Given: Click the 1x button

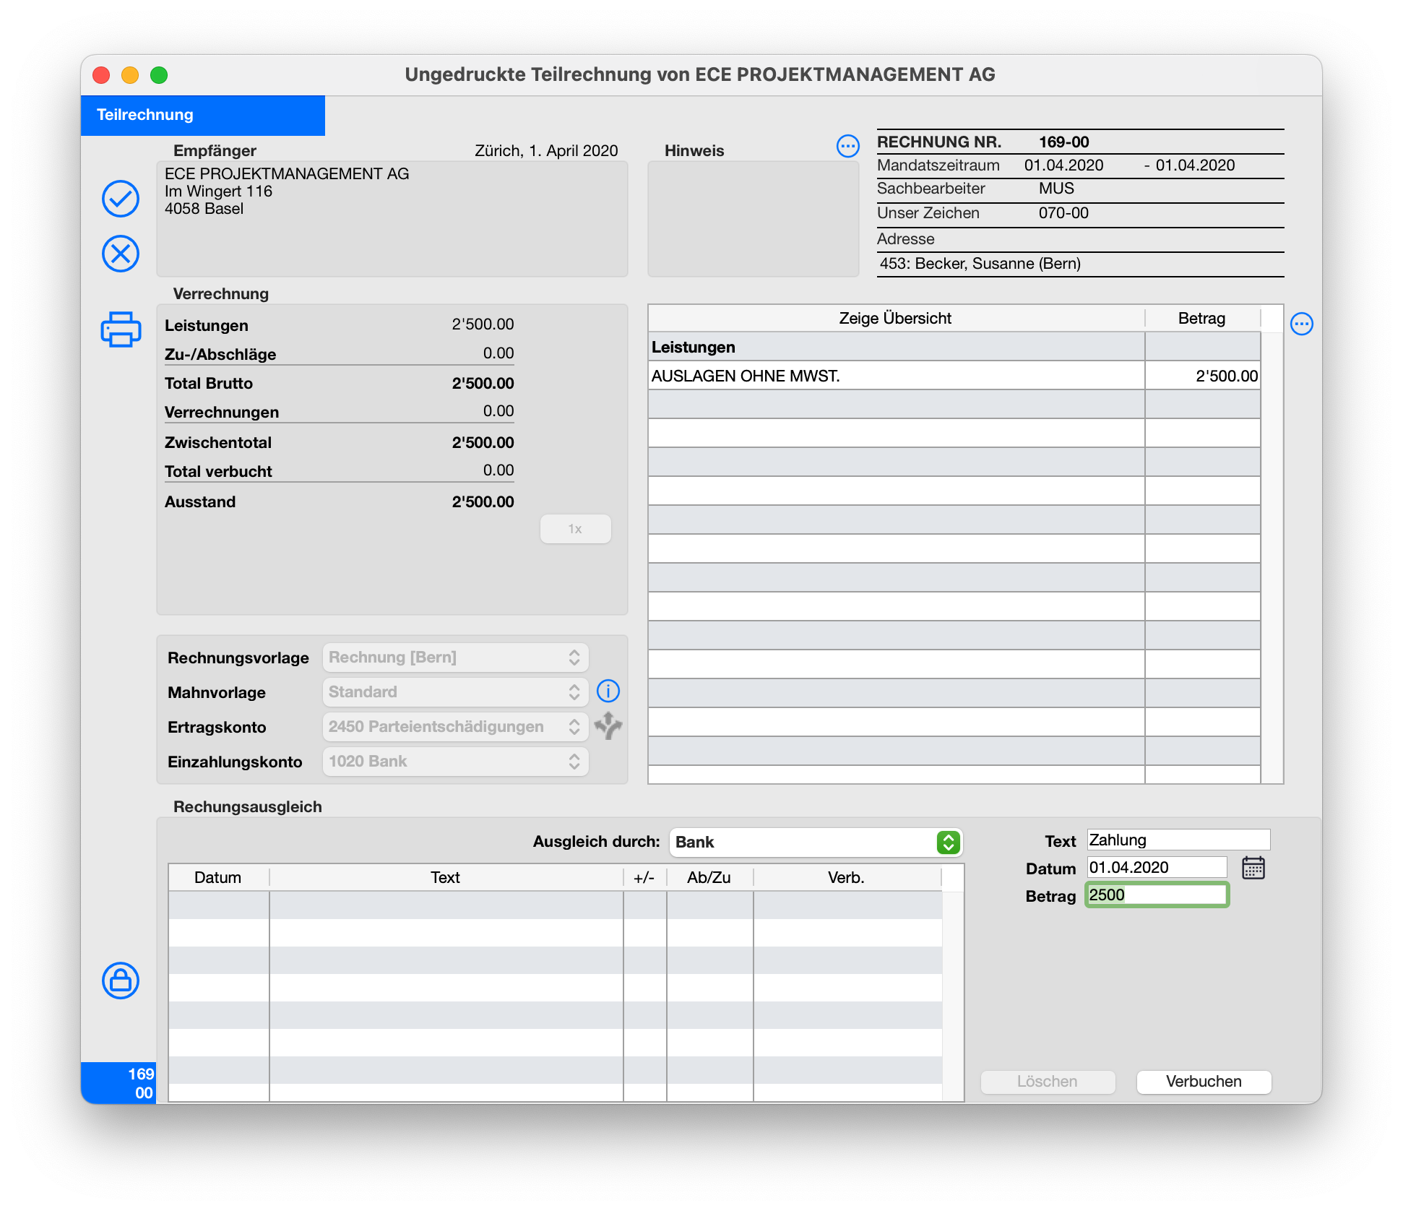Looking at the screenshot, I should click(575, 529).
